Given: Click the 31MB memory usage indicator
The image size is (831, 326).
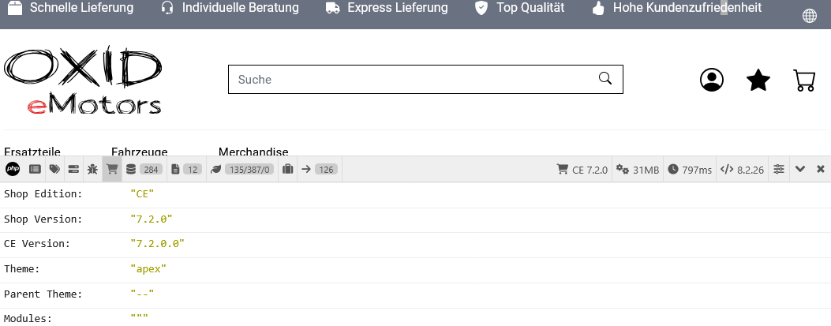Looking at the screenshot, I should 638,170.
